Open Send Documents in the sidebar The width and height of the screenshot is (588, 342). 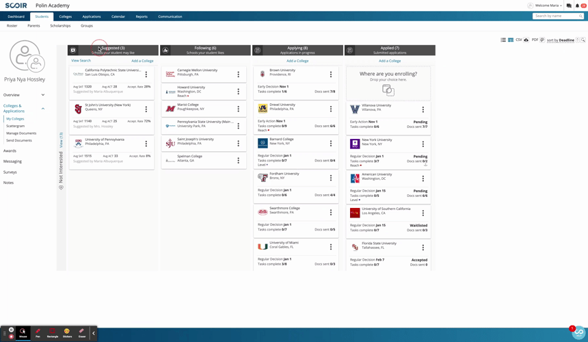[19, 140]
